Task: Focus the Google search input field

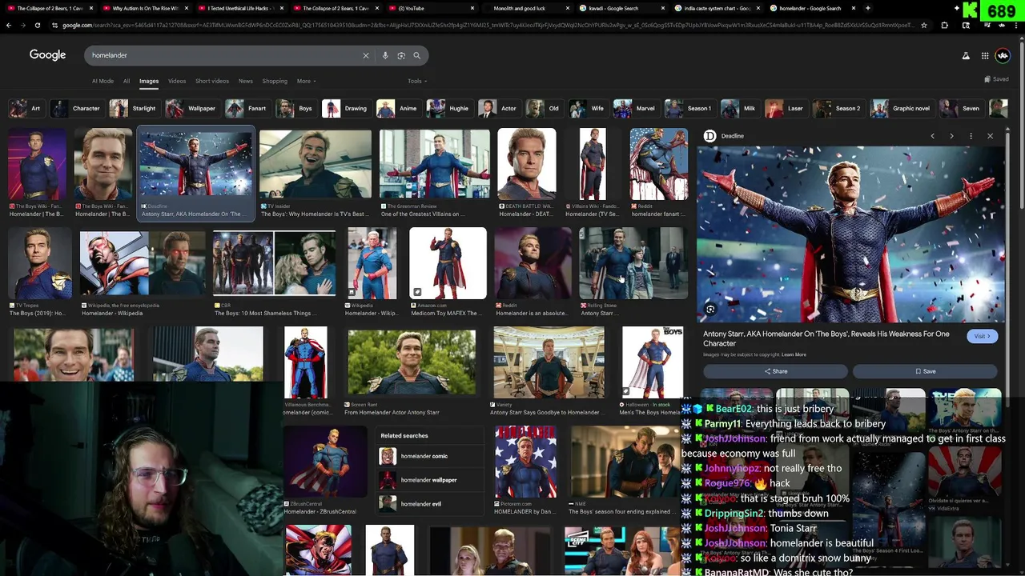Action: pyautogui.click(x=224, y=55)
